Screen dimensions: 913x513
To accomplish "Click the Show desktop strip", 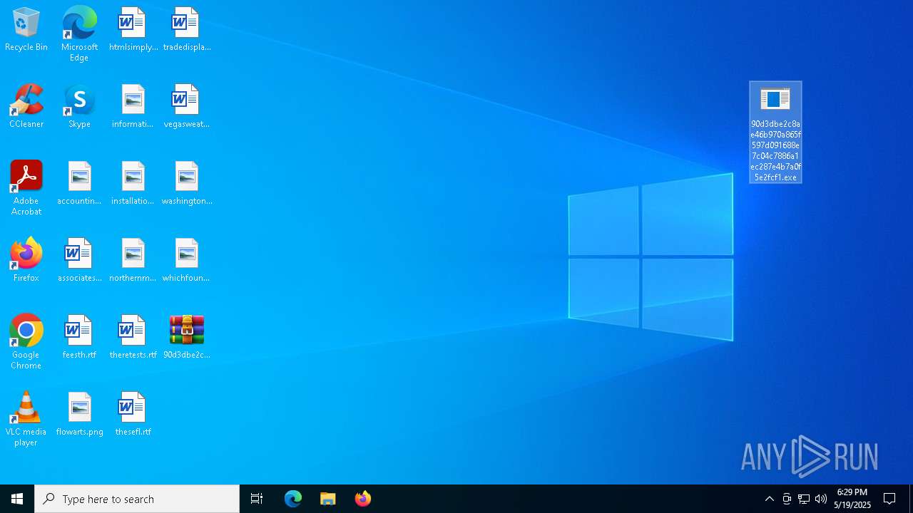I will [911, 499].
